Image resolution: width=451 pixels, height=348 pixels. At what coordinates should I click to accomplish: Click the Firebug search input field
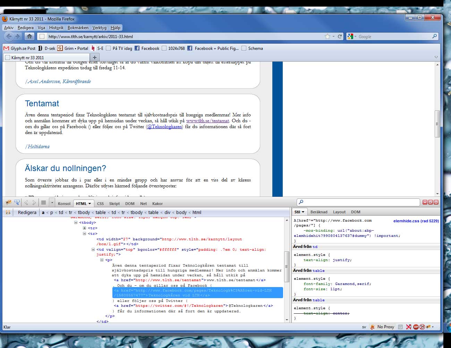tap(358, 202)
